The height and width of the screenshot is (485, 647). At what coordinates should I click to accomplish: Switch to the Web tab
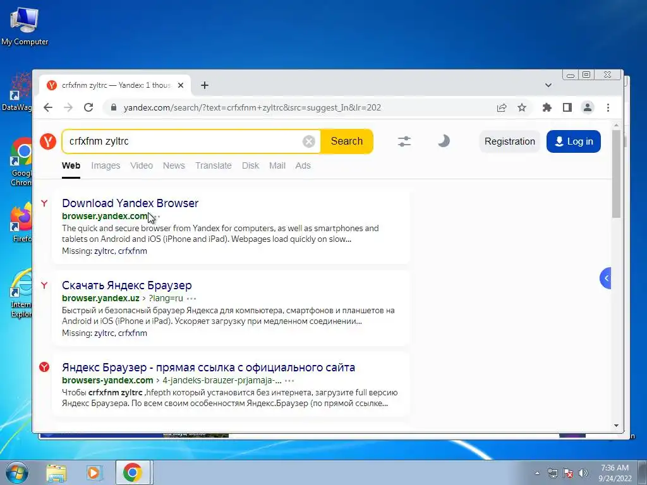[x=71, y=166]
